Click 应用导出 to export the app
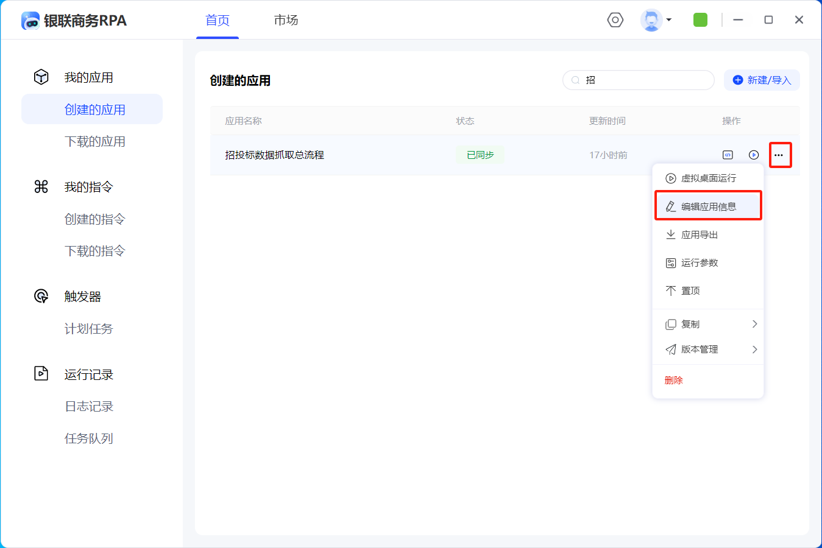Viewport: 822px width, 548px height. click(699, 234)
